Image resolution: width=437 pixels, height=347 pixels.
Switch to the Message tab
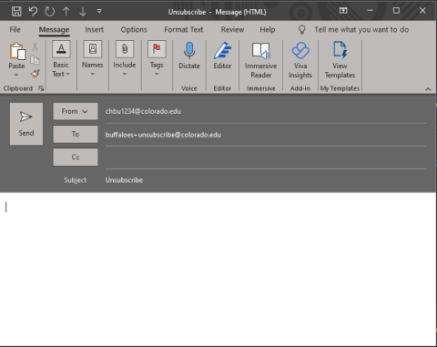point(54,30)
